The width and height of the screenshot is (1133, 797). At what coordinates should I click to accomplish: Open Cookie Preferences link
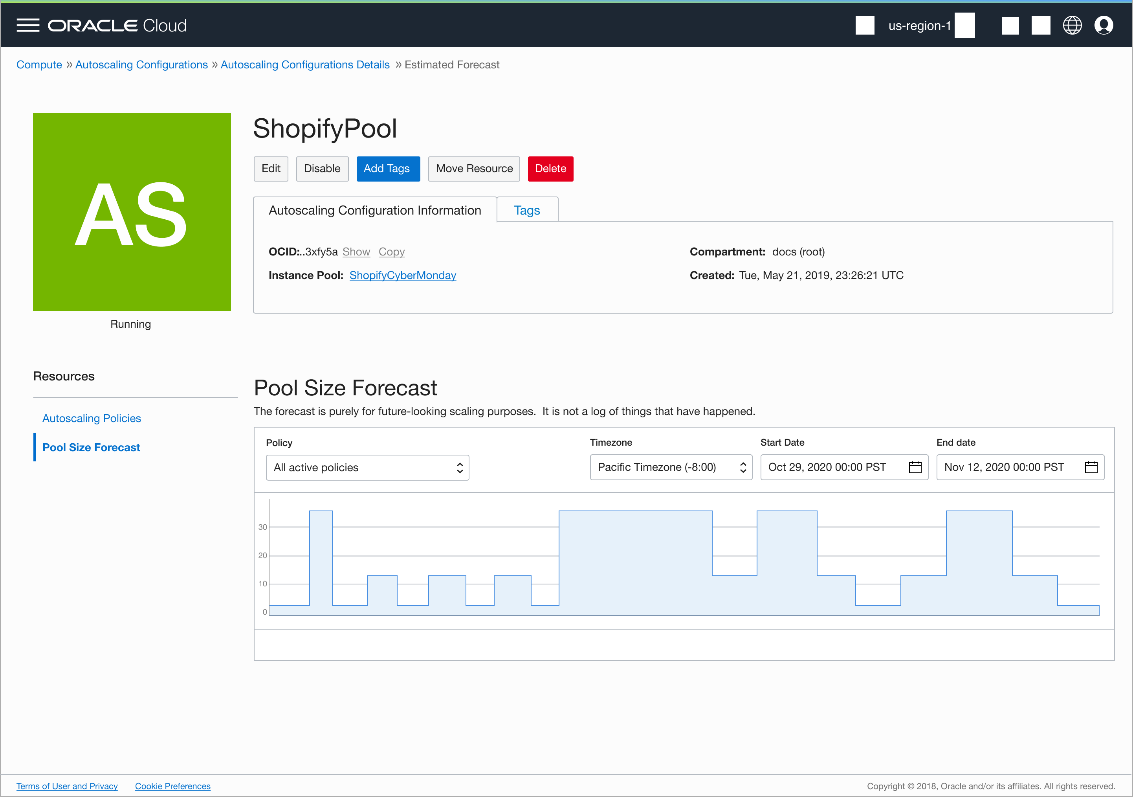173,786
